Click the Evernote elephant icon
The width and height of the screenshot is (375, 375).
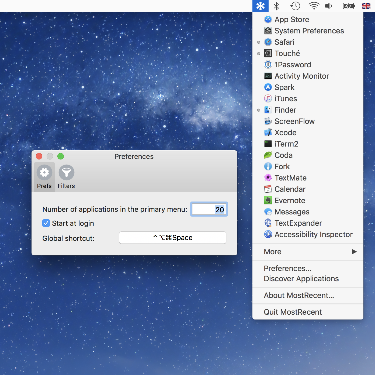(268, 200)
